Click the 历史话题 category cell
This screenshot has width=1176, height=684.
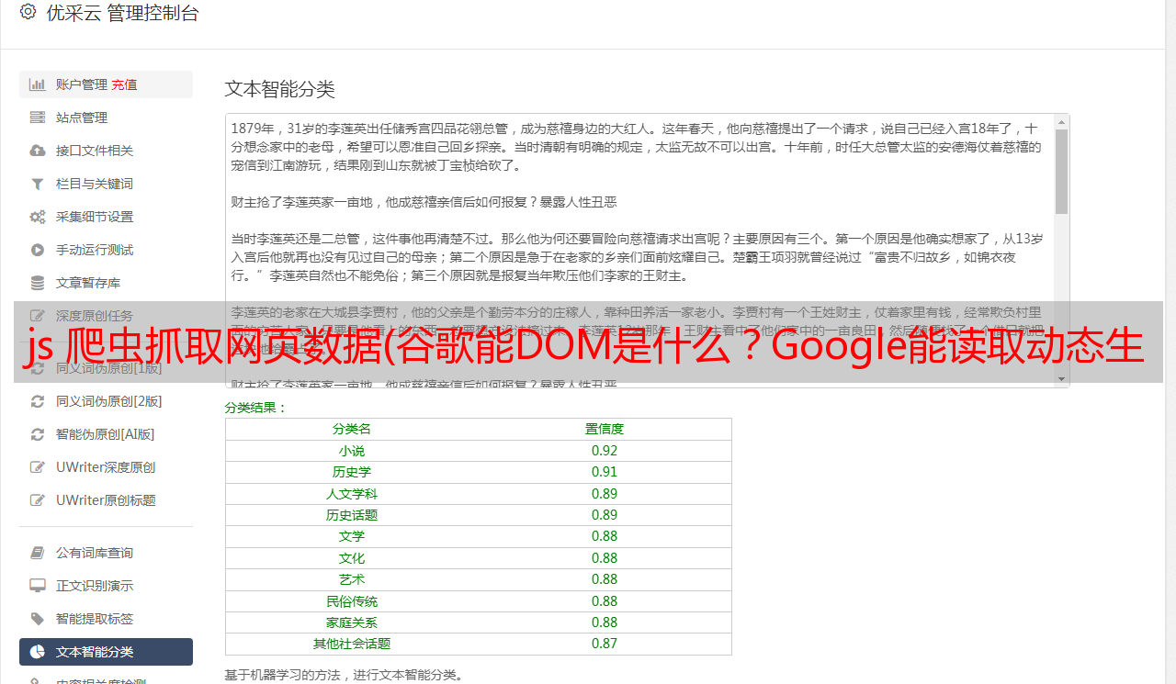(x=352, y=515)
